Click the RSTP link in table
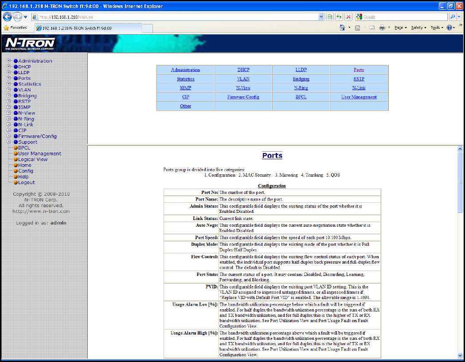Image resolution: width=465 pixels, height=362 pixels. [359, 79]
